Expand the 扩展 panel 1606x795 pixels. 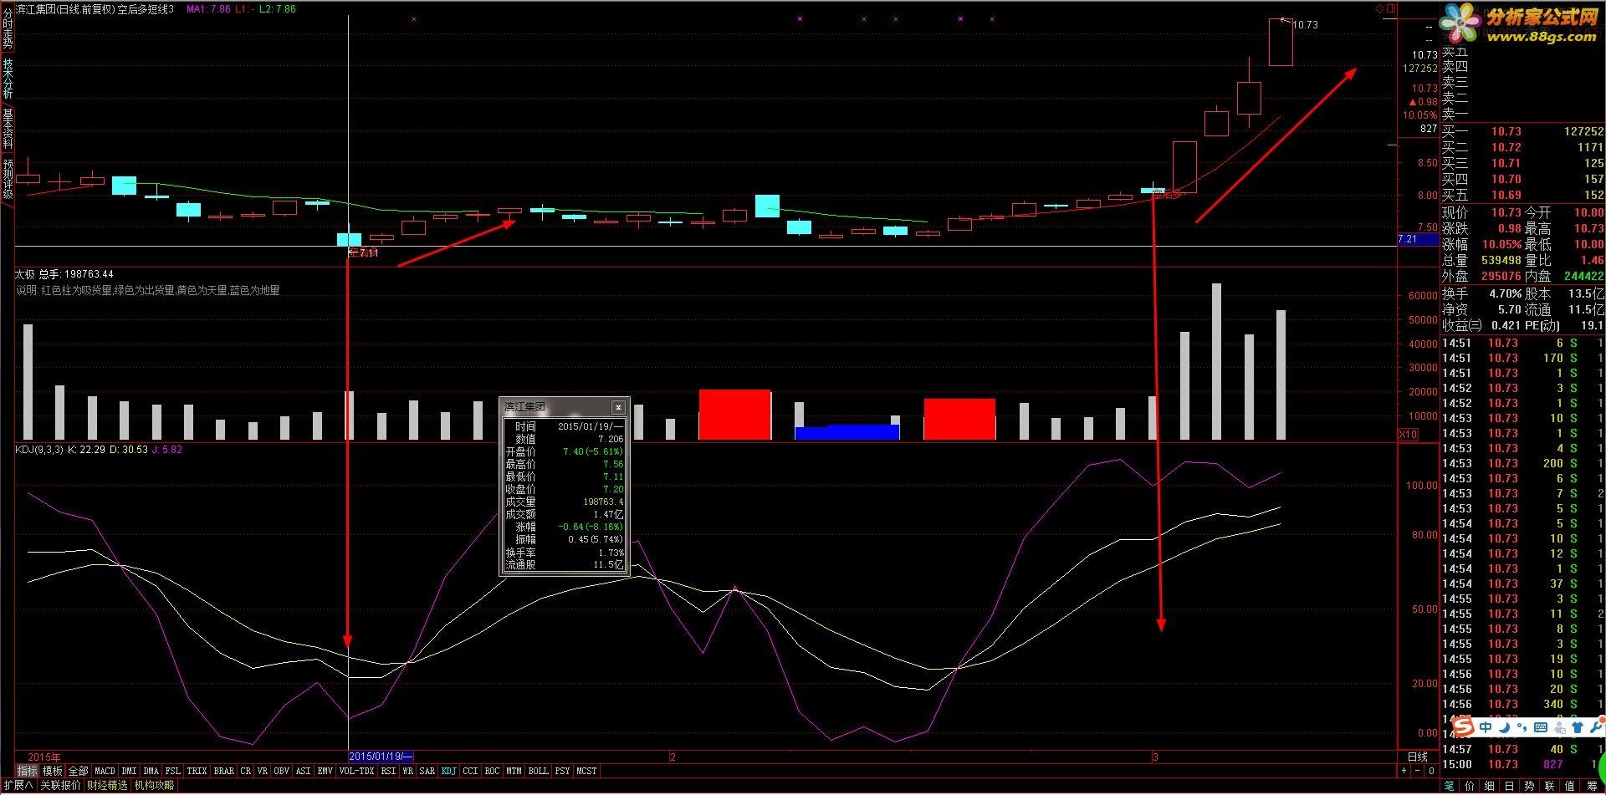click(18, 785)
